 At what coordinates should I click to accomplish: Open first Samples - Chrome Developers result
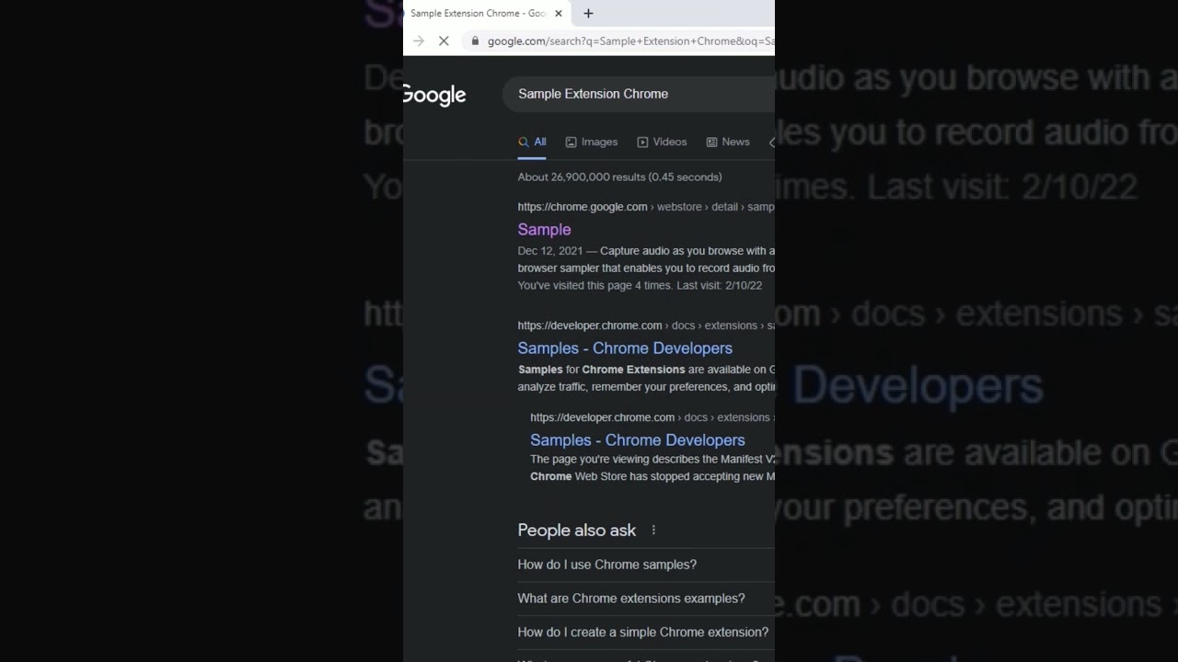(625, 348)
